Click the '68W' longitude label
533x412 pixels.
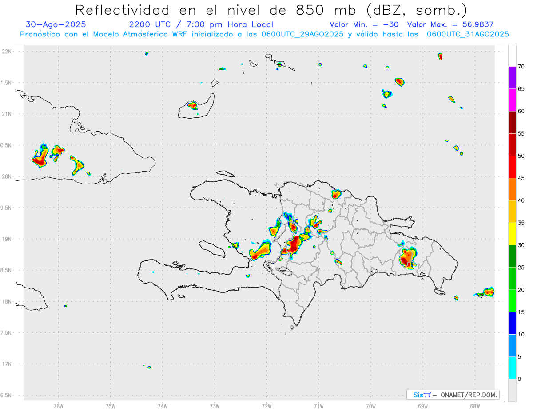475,406
